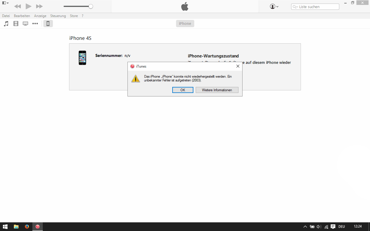Image resolution: width=370 pixels, height=231 pixels.
Task: Open the Datei menu
Action: pos(6,16)
